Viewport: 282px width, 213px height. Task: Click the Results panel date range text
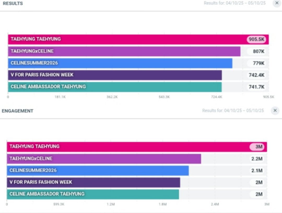234,3
